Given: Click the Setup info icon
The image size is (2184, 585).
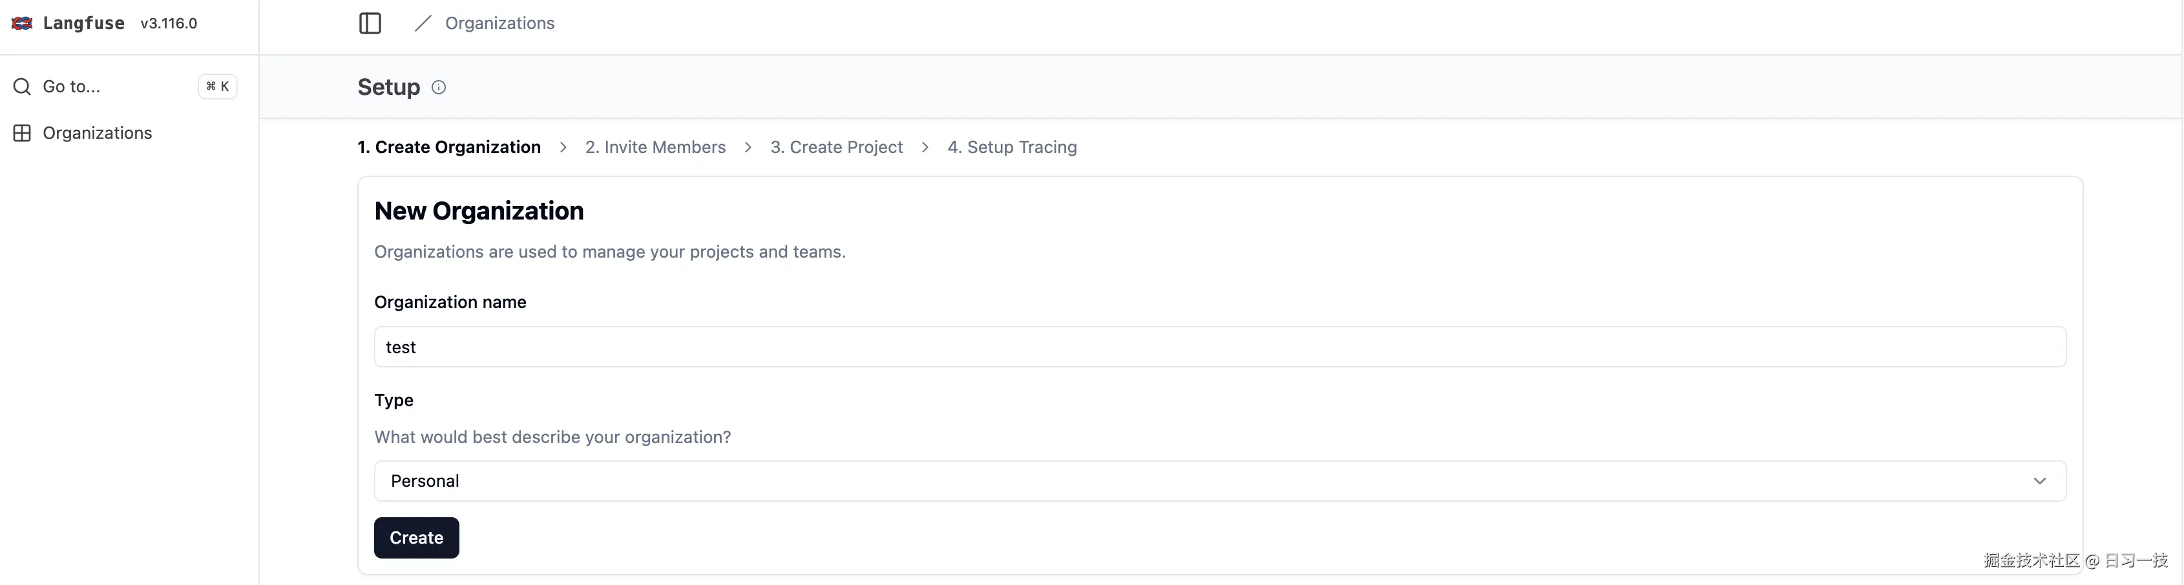Looking at the screenshot, I should 438,87.
